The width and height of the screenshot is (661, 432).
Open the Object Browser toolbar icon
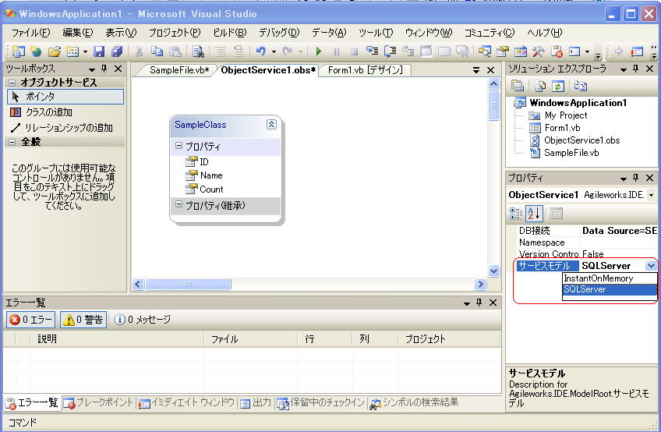pos(521,51)
